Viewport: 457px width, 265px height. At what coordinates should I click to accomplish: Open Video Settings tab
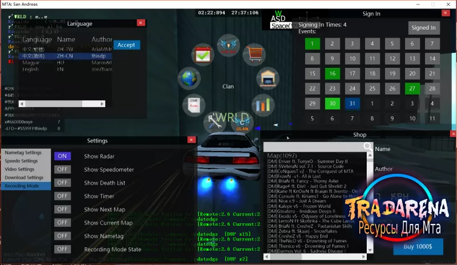26,169
